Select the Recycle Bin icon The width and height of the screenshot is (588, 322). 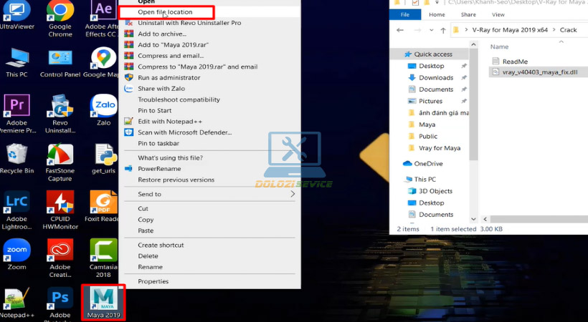pyautogui.click(x=17, y=157)
